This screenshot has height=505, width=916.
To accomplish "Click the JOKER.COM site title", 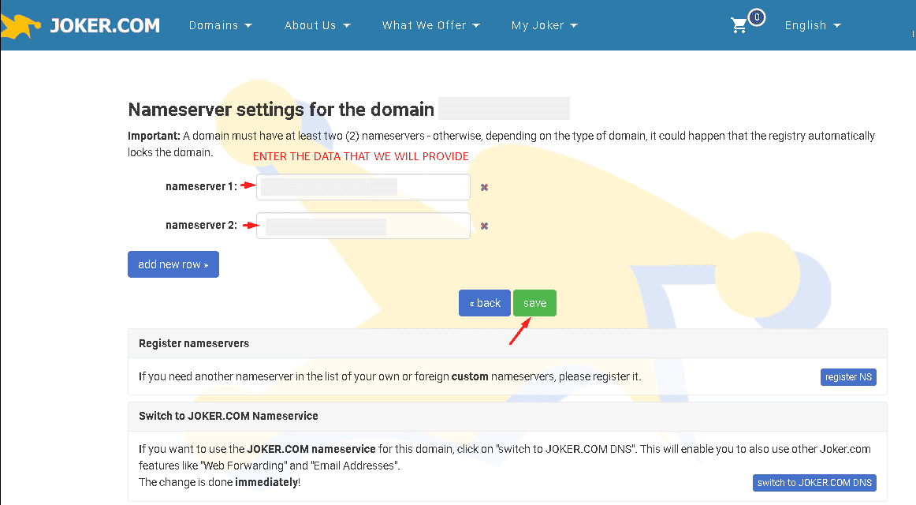I will [x=105, y=25].
